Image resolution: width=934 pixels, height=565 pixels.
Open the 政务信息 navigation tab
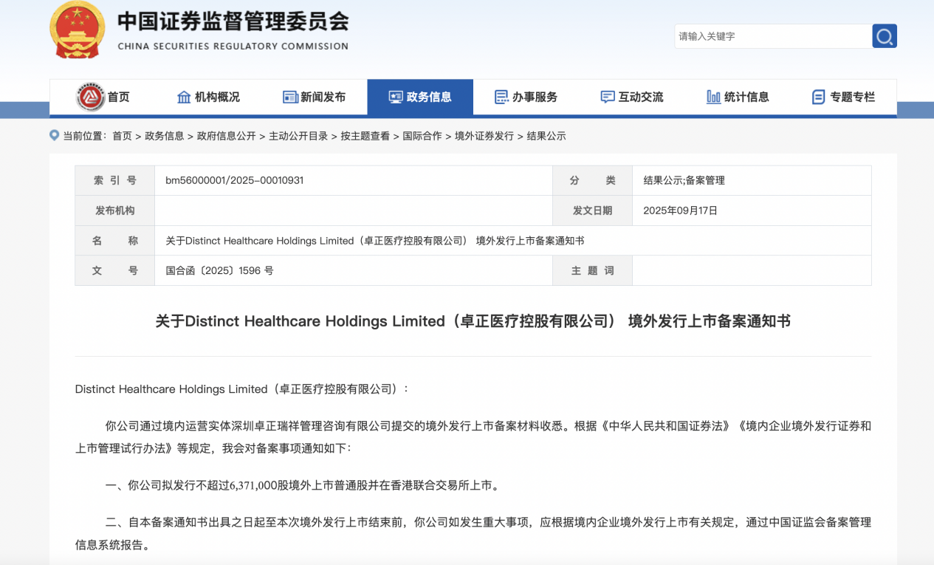[420, 97]
